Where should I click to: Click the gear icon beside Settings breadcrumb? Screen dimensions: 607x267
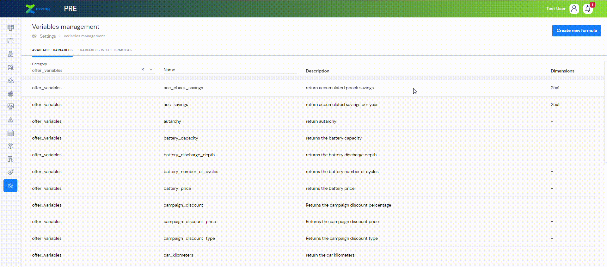34,36
